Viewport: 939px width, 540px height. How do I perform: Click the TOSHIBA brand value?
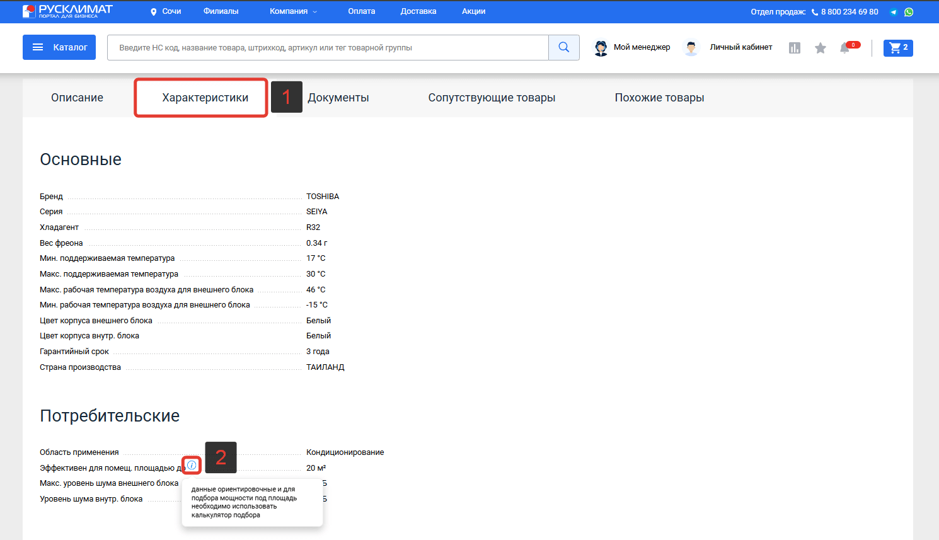tap(323, 197)
